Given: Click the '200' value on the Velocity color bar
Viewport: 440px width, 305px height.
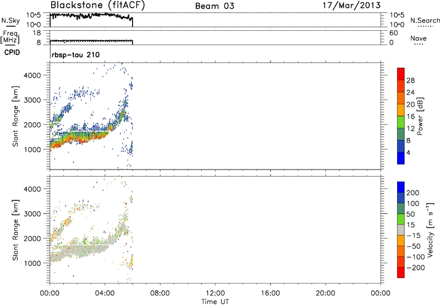Looking at the screenshot, I should 413,193.
